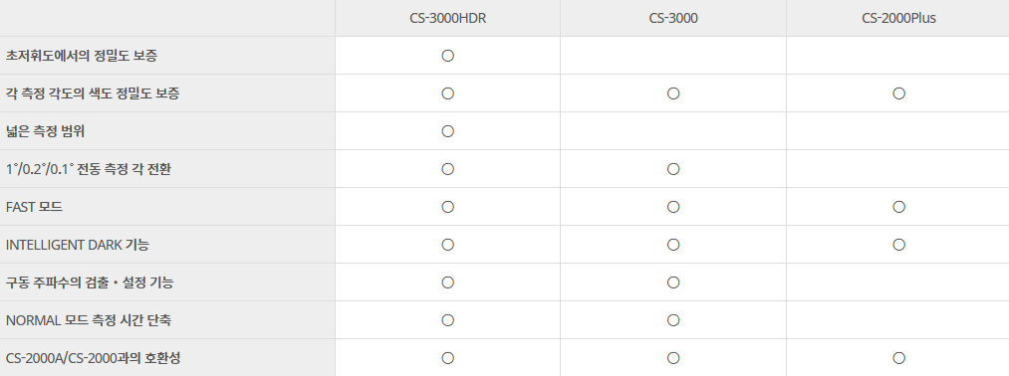
Task: Click the FAST 모드 row label
Action: click(x=34, y=207)
